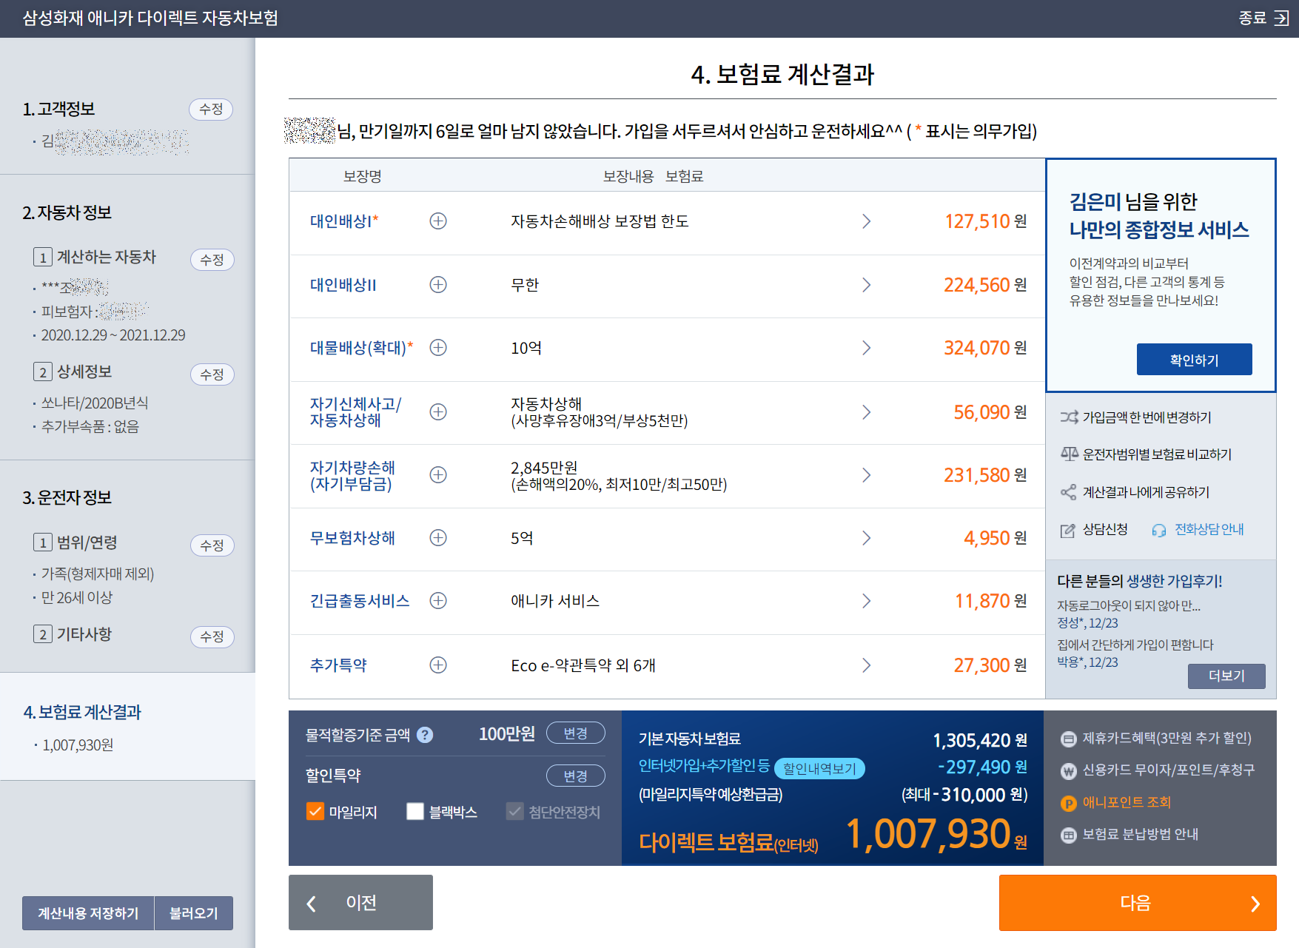Open the 자기차량손해 row arrow
Image resolution: width=1299 pixels, height=948 pixels.
[x=867, y=475]
